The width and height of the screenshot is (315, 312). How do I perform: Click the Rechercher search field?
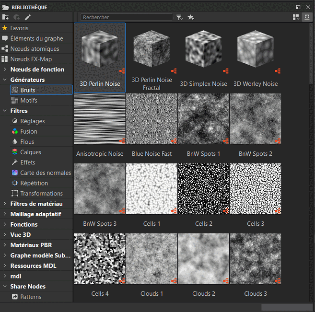pos(126,17)
